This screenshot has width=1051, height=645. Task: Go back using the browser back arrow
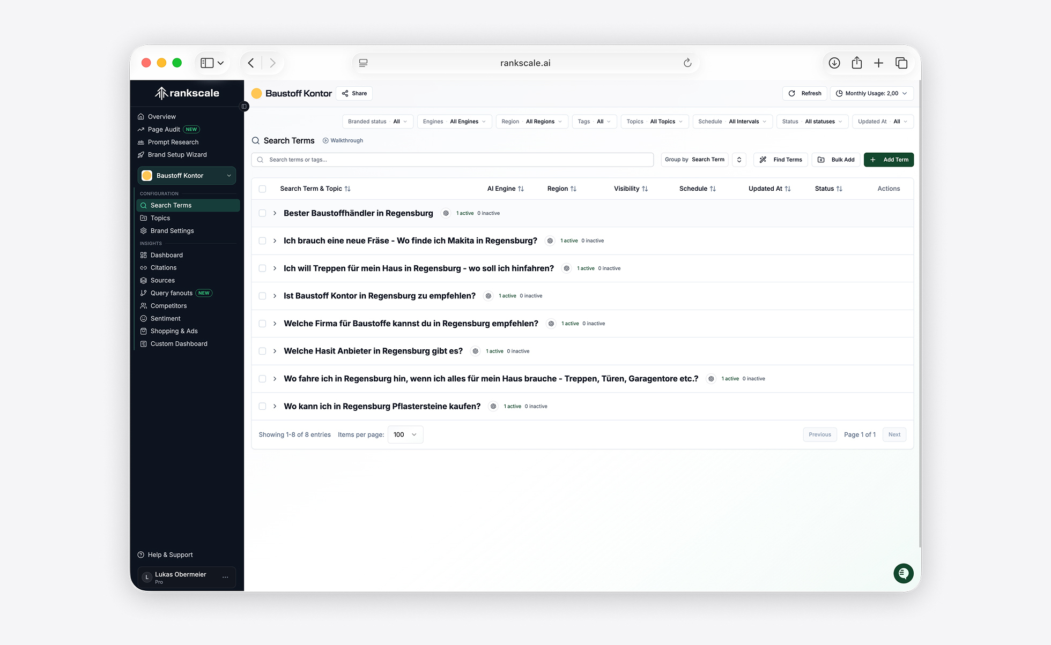(251, 63)
